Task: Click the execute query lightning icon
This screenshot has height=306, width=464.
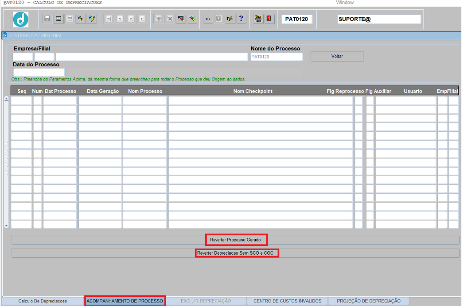Action: coord(92,19)
